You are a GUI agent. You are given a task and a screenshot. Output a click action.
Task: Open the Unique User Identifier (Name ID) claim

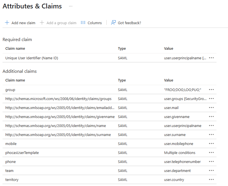click(x=32, y=58)
